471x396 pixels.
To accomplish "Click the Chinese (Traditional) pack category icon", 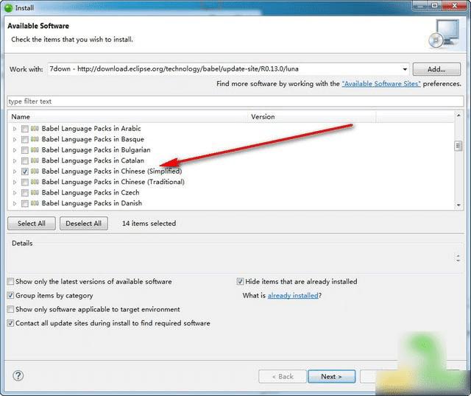I will point(35,182).
